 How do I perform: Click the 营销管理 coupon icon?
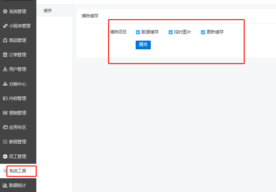[5, 113]
